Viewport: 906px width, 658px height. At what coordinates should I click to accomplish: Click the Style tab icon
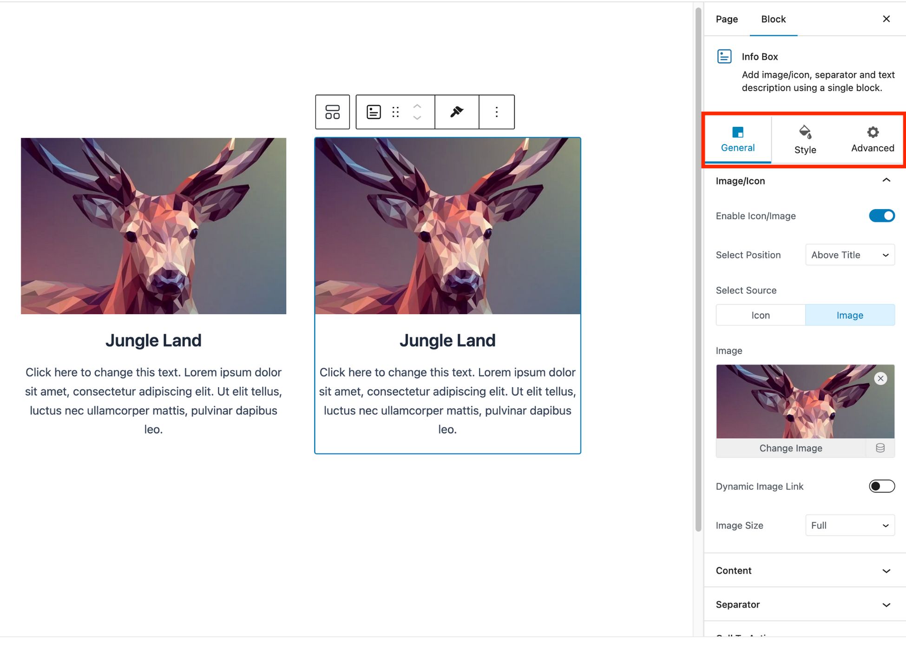[x=806, y=132]
